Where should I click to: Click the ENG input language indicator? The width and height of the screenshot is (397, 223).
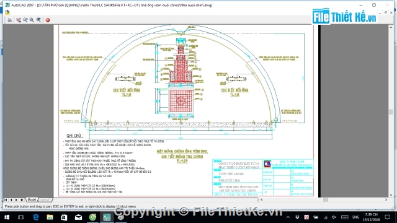(x=355, y=217)
